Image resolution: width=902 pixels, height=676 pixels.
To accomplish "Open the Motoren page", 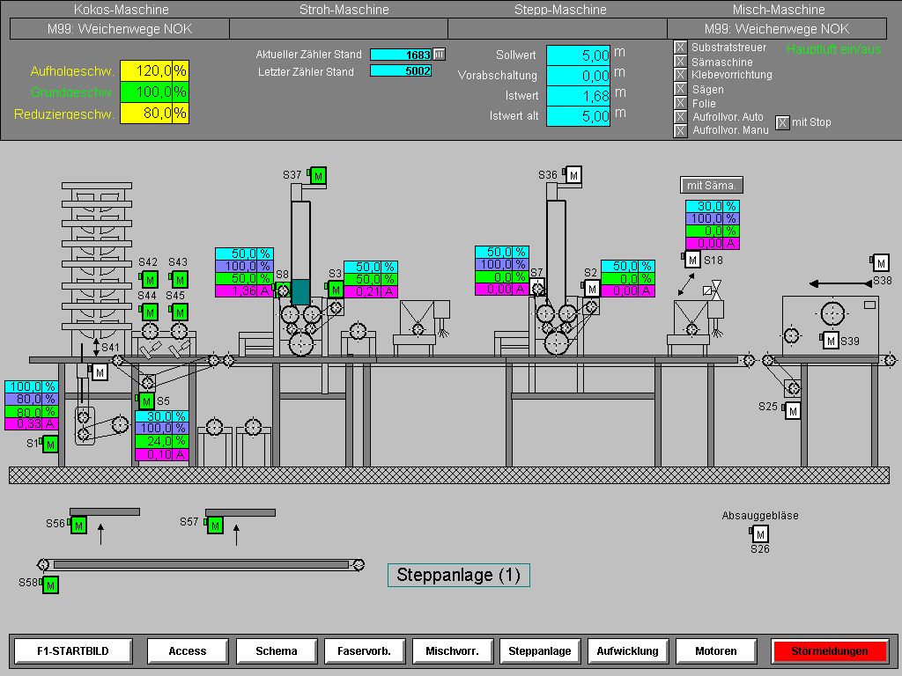I will point(716,651).
